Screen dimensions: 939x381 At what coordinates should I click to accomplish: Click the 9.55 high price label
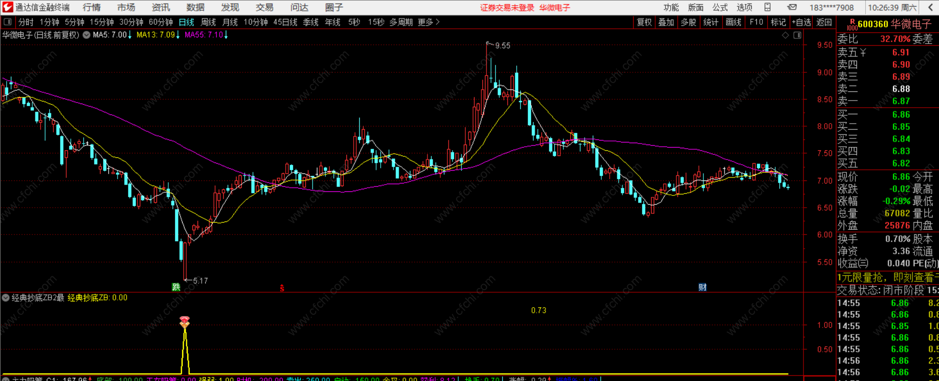pyautogui.click(x=502, y=46)
